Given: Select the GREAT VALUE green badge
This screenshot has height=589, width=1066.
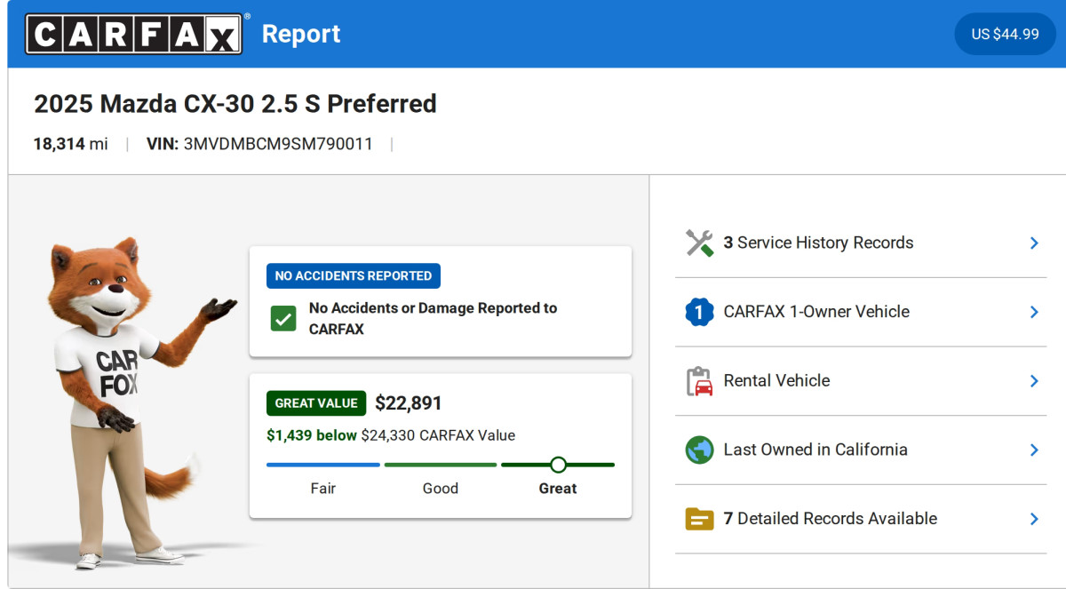Looking at the screenshot, I should pyautogui.click(x=315, y=403).
